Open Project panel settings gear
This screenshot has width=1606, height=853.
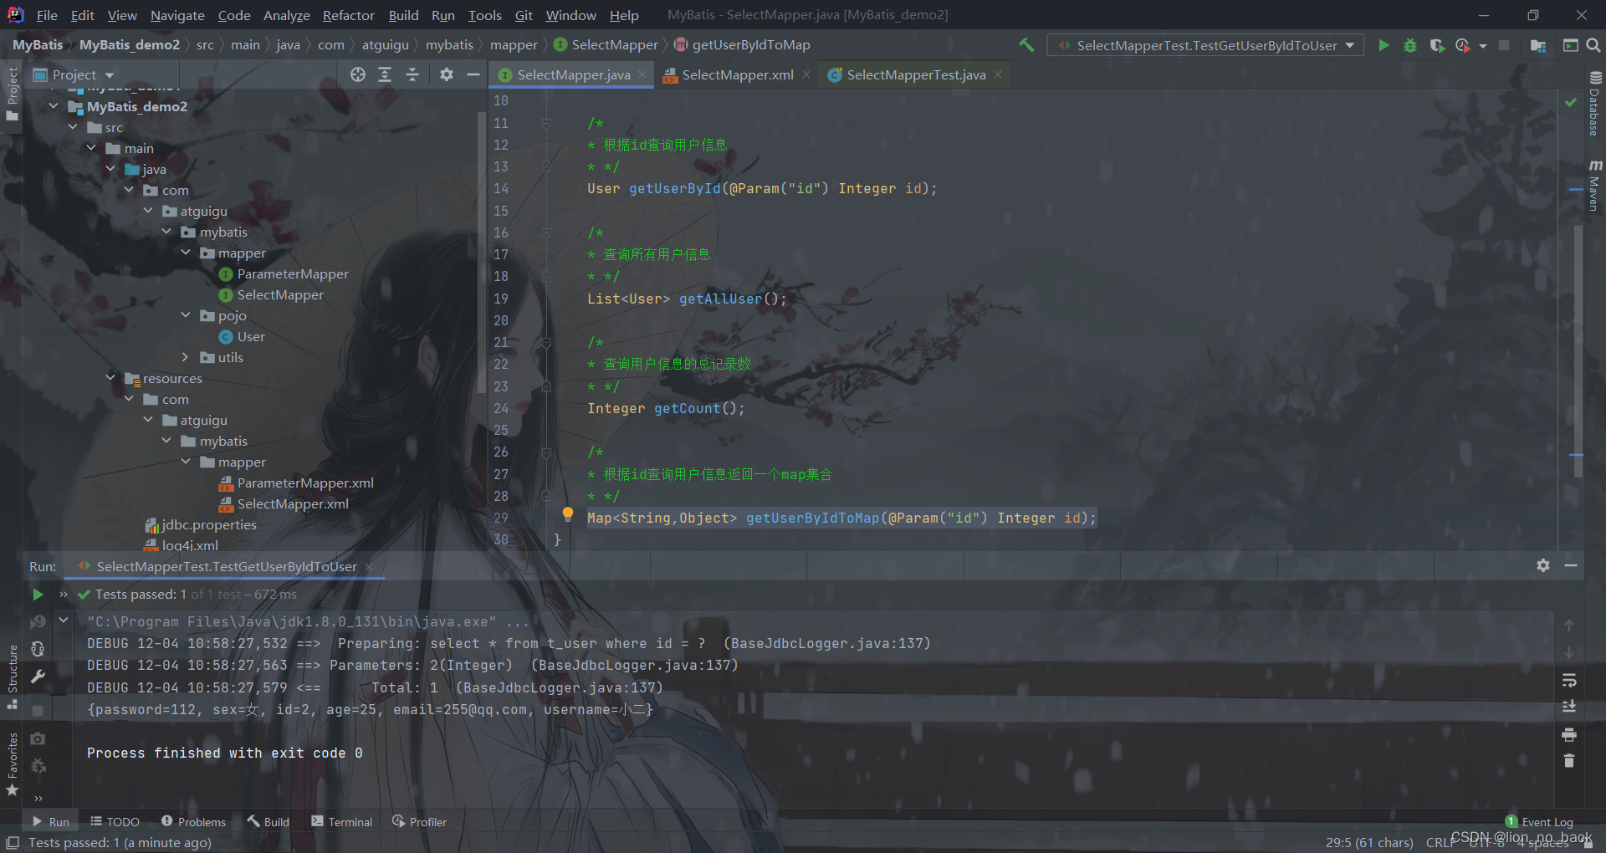pyautogui.click(x=447, y=74)
